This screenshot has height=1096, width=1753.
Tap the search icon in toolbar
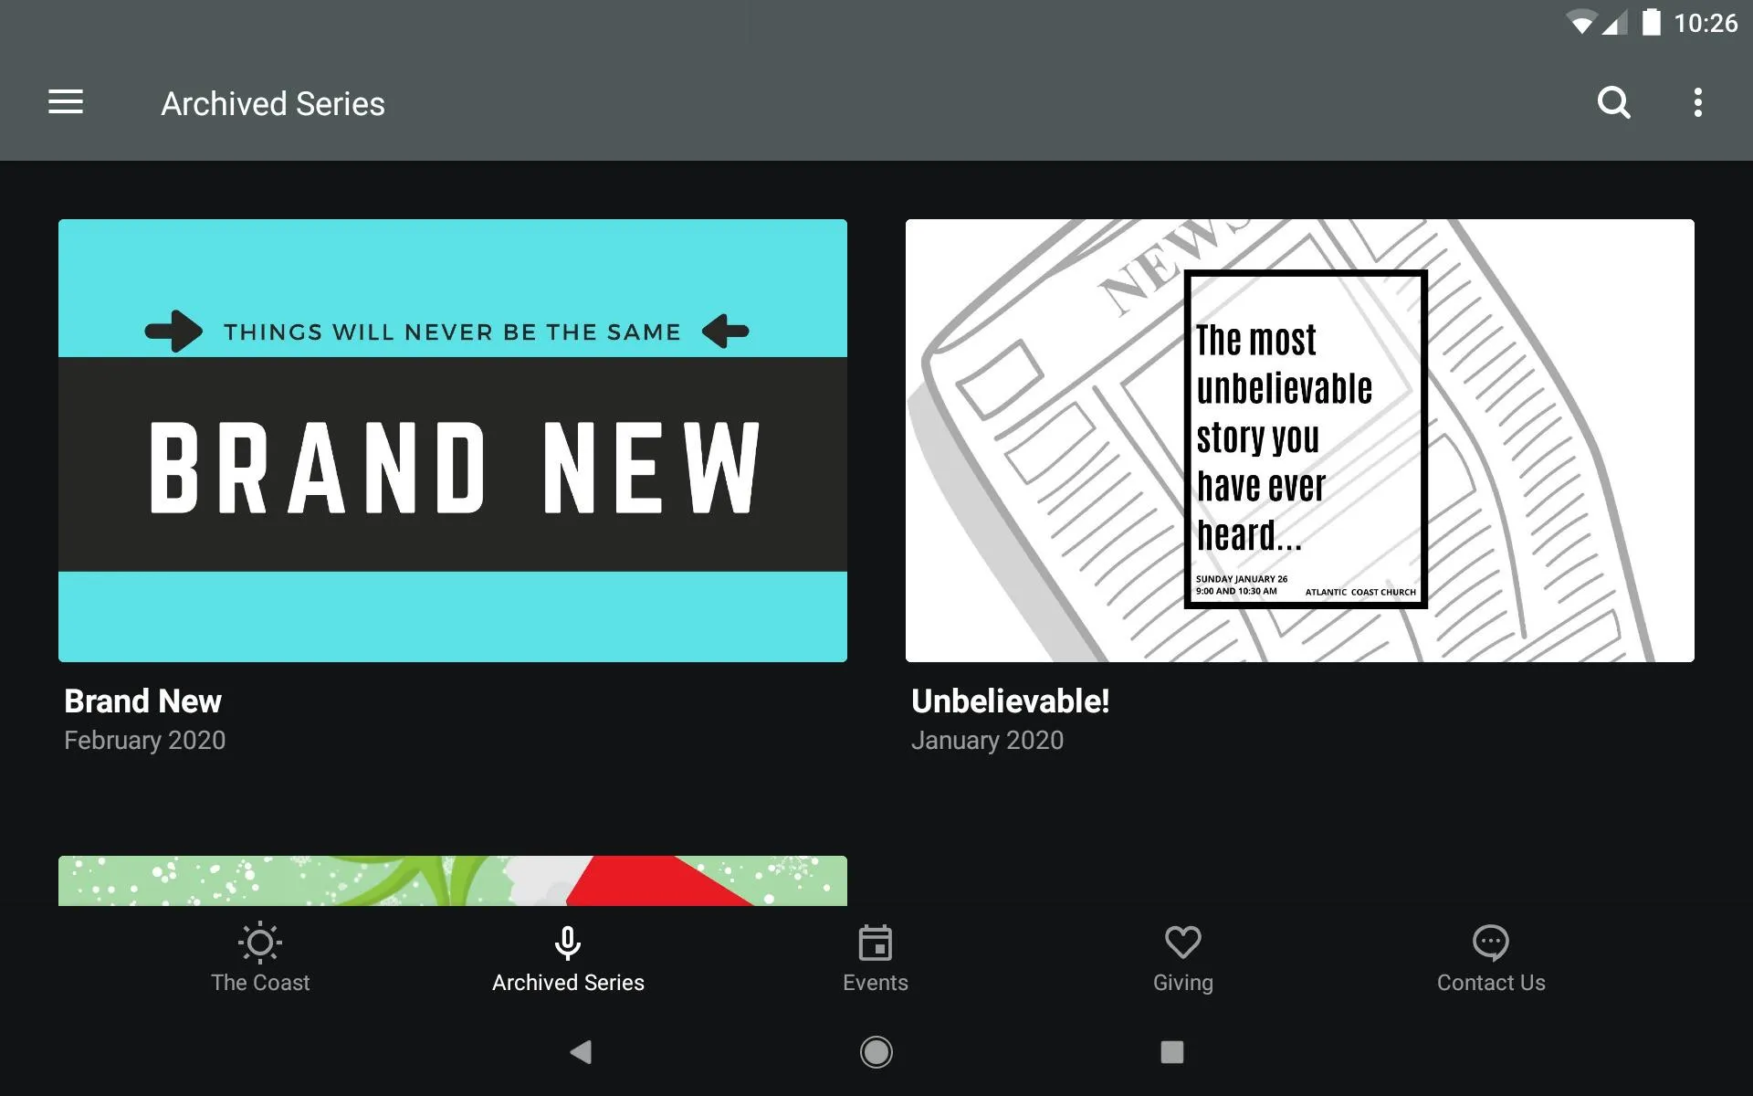(1613, 103)
